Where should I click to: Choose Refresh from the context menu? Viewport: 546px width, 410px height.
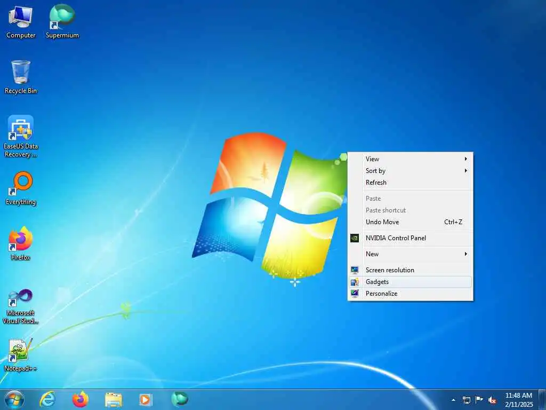[410, 183]
